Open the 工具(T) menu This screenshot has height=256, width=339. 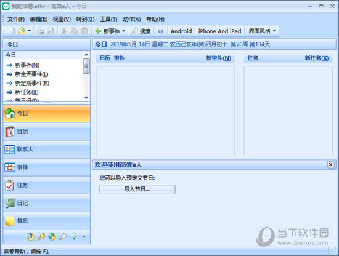point(108,19)
